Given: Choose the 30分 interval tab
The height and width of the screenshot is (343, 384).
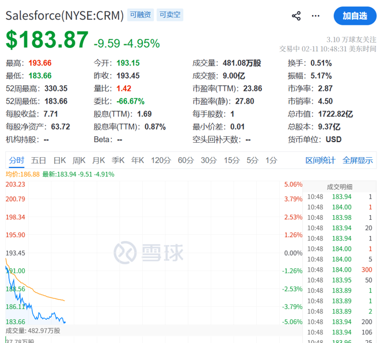Looking at the screenshot, I should pos(209,161).
